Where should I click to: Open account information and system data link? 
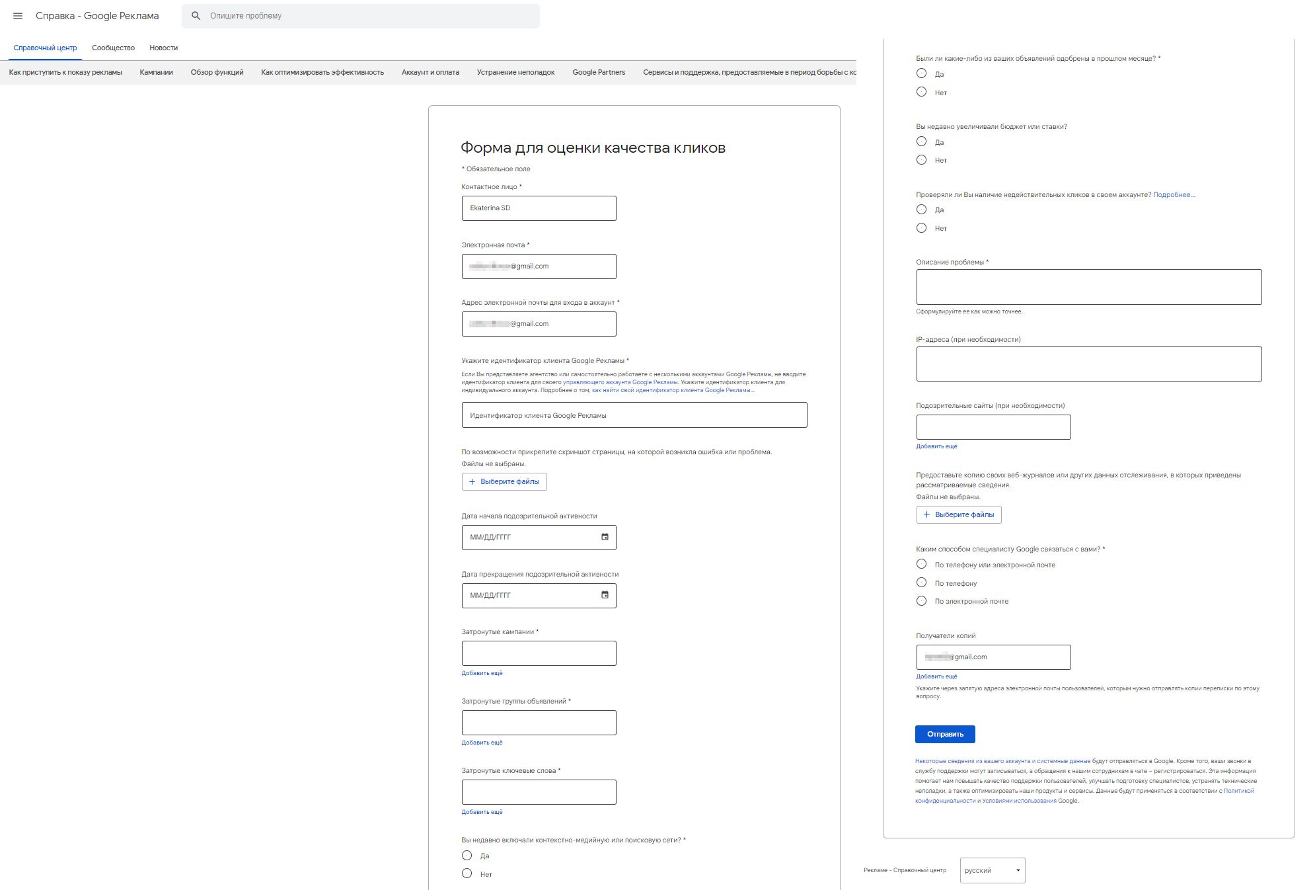1002,761
